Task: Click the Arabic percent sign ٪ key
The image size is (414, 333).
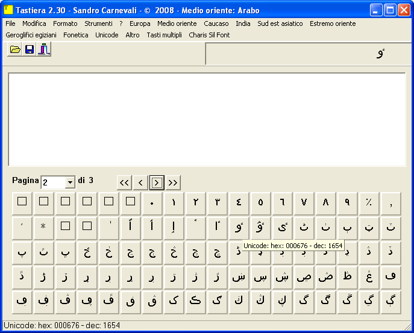Action: click(x=369, y=204)
